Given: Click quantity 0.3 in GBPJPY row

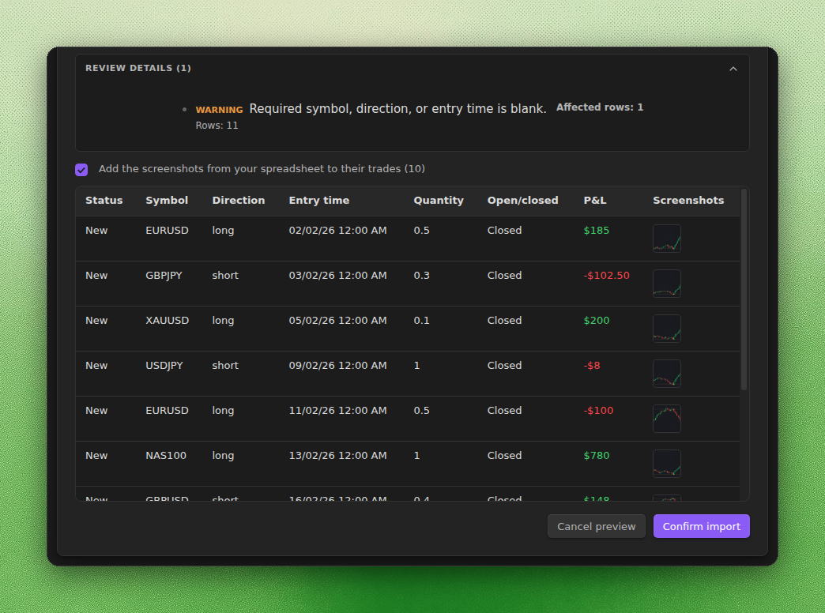Looking at the screenshot, I should 421,275.
